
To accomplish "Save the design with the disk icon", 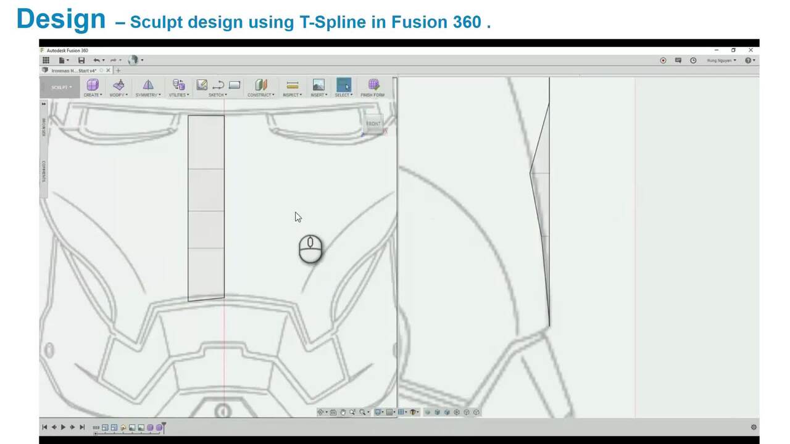I will click(x=81, y=60).
